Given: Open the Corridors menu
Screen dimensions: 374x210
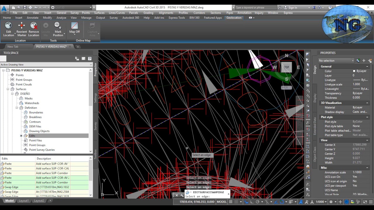Looking at the screenshot, I should [199, 13].
